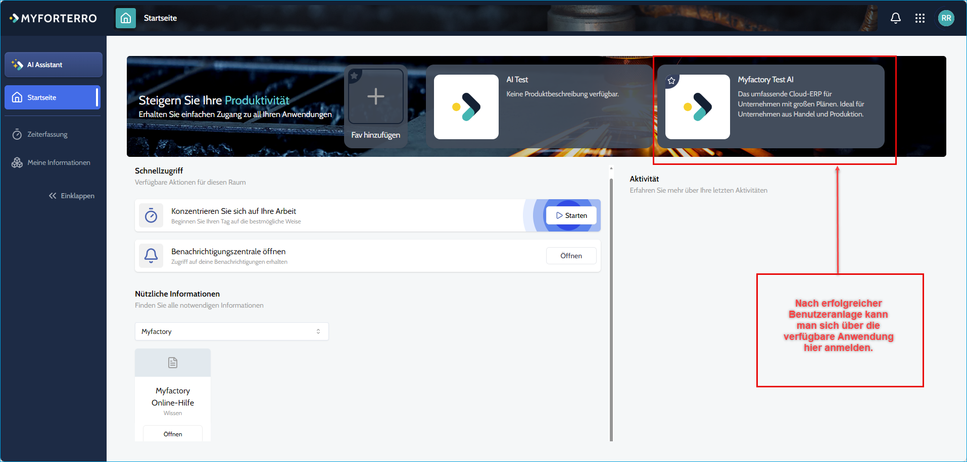Click the sparkle icon beside AI Assistant

pyautogui.click(x=17, y=65)
